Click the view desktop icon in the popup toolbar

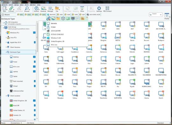point(54,18)
